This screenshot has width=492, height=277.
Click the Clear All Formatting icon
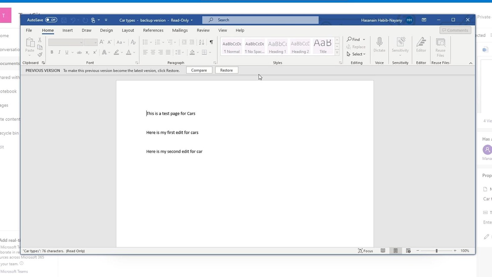tap(133, 42)
